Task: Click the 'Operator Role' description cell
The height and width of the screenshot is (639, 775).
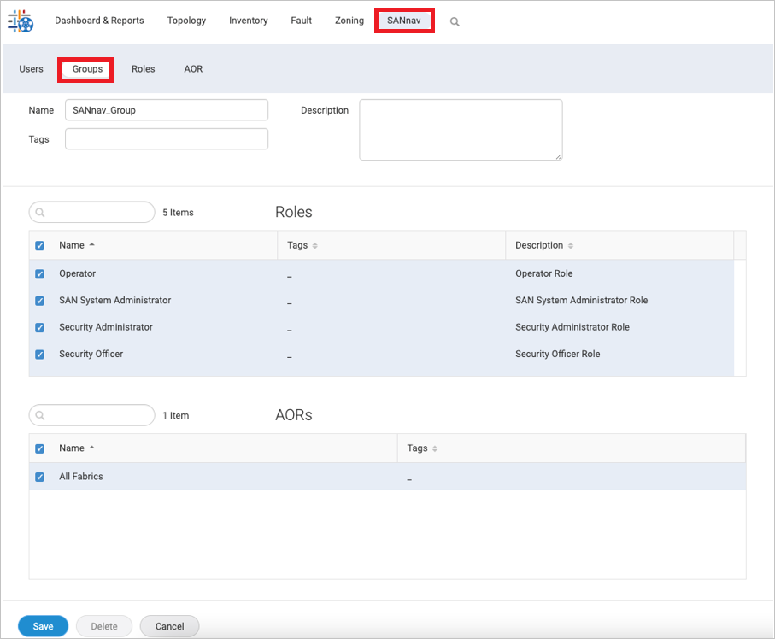Action: click(543, 273)
